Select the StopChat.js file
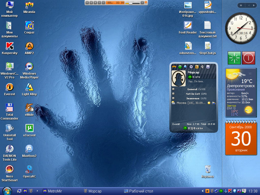The width and height of the screenshot is (260, 195). 208,48
